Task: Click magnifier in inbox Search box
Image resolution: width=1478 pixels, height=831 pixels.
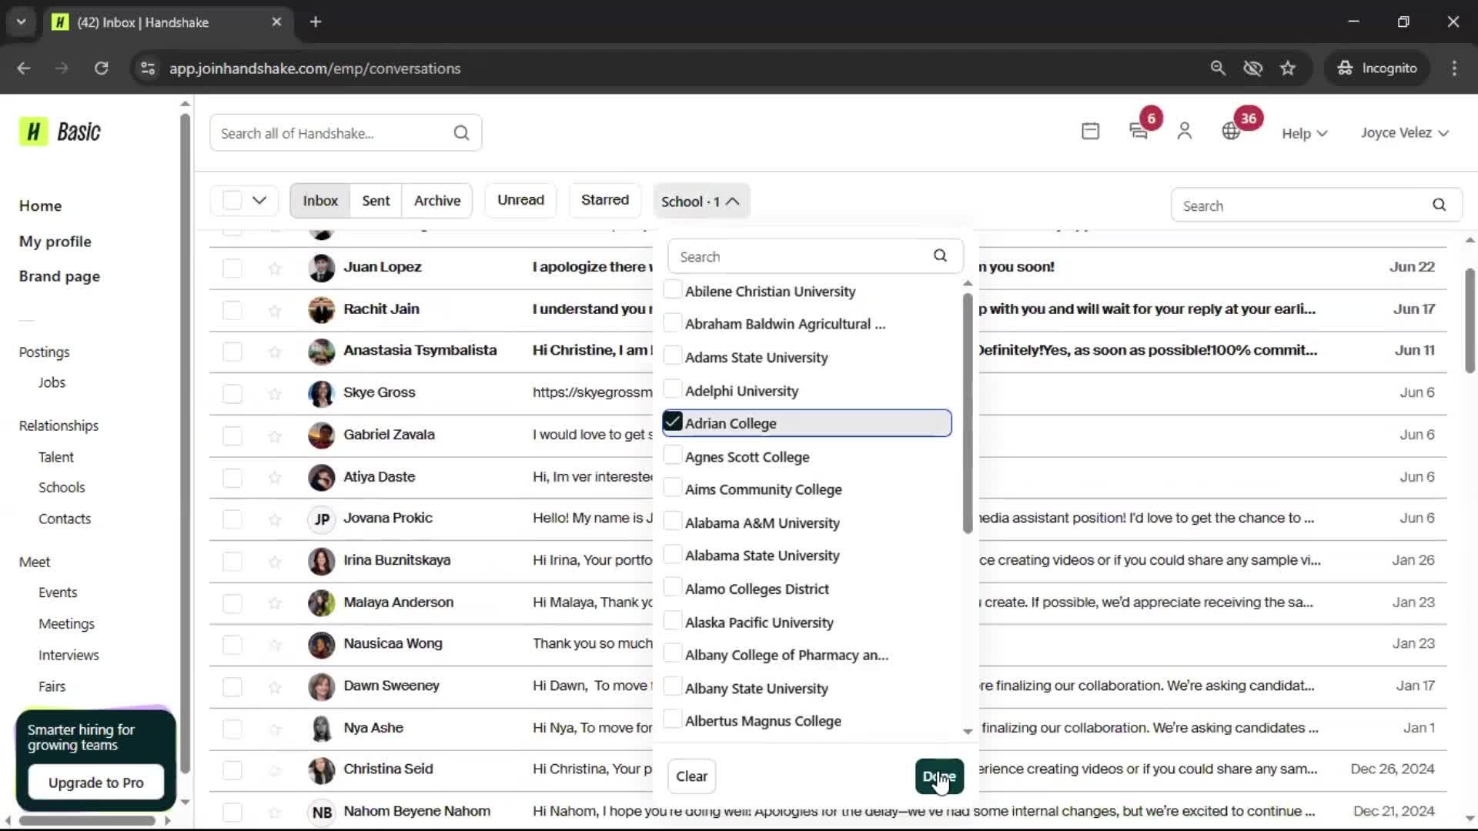Action: click(1439, 205)
